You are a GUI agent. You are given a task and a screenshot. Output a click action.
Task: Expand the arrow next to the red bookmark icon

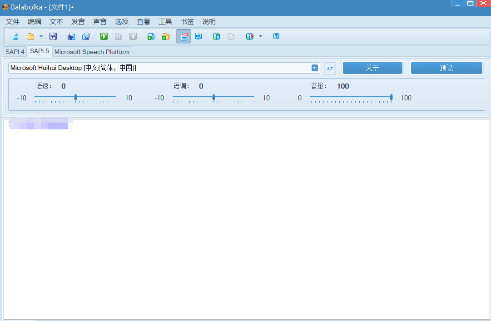tap(261, 36)
